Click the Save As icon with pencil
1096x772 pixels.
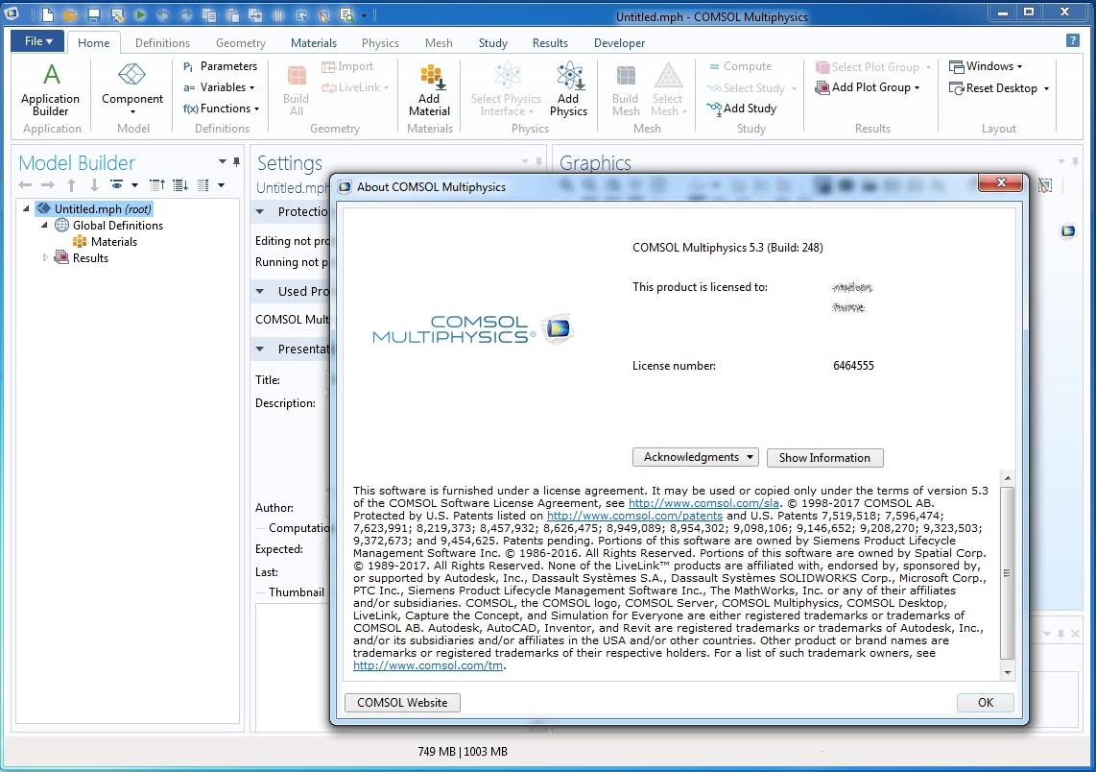click(117, 14)
